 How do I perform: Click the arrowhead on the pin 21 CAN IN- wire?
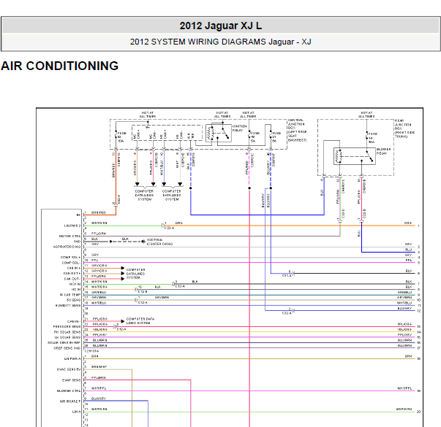[x=123, y=321]
